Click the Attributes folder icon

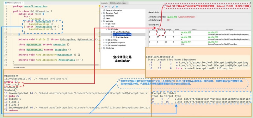tap(104, 48)
